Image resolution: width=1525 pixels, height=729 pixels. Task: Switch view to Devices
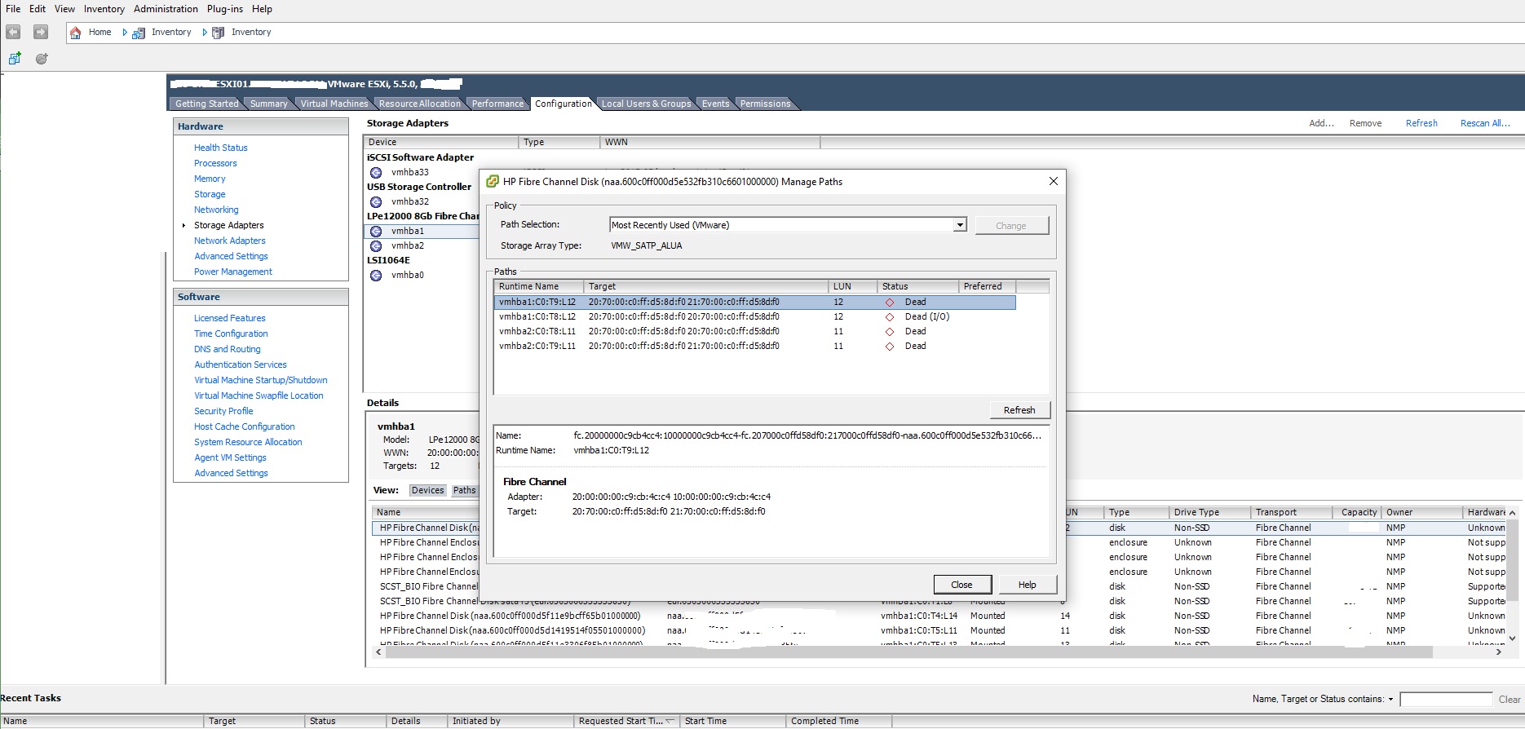[427, 490]
